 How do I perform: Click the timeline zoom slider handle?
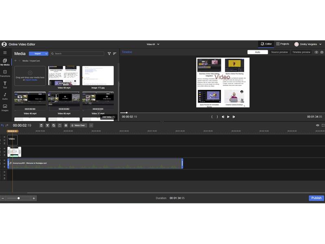tap(19, 198)
